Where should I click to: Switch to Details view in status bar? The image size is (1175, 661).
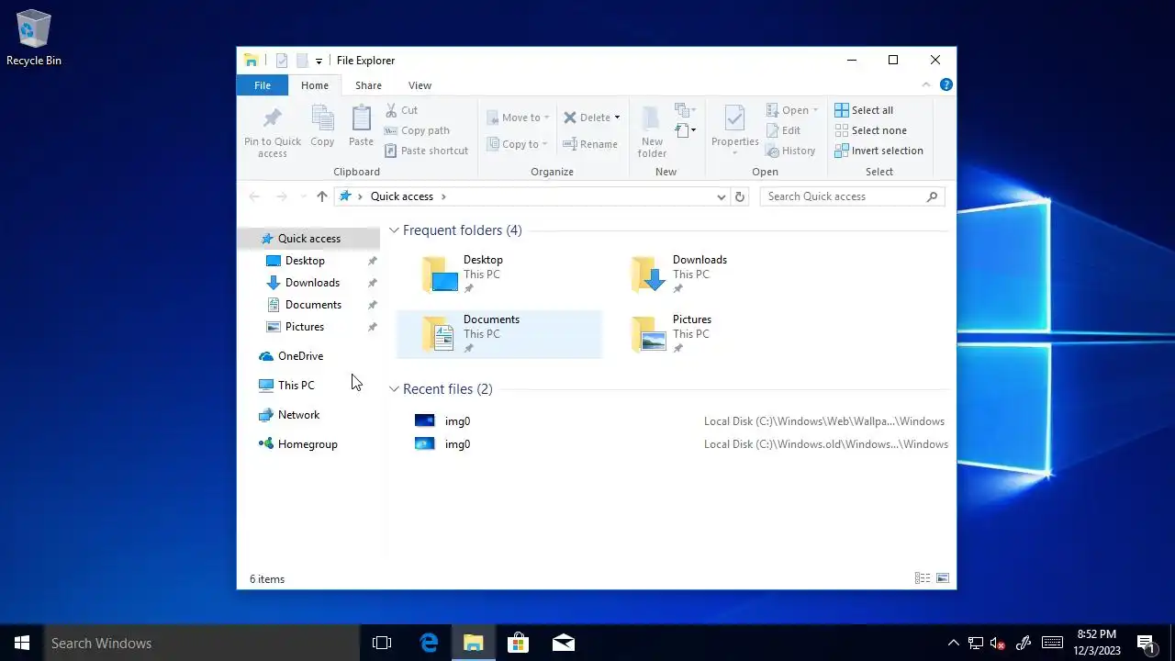(923, 578)
